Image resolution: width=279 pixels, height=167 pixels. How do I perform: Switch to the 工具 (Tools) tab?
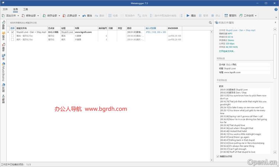click(x=25, y=9)
